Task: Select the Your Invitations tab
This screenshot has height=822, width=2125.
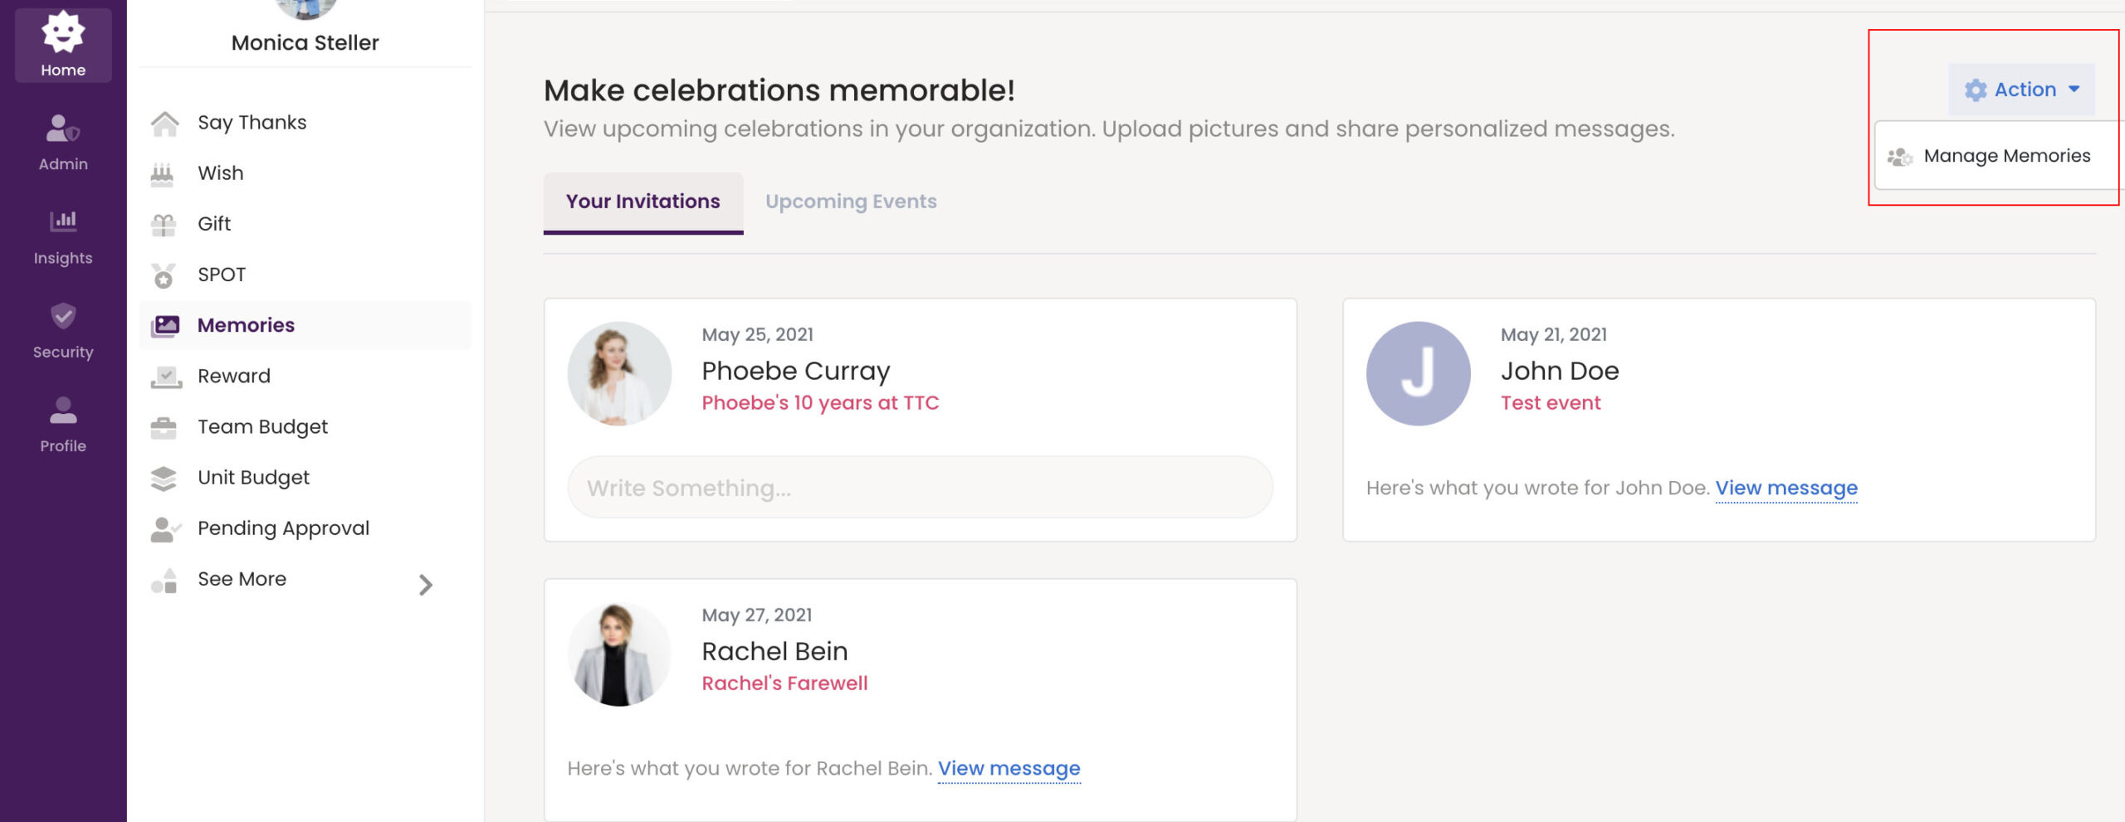Action: [x=642, y=202]
